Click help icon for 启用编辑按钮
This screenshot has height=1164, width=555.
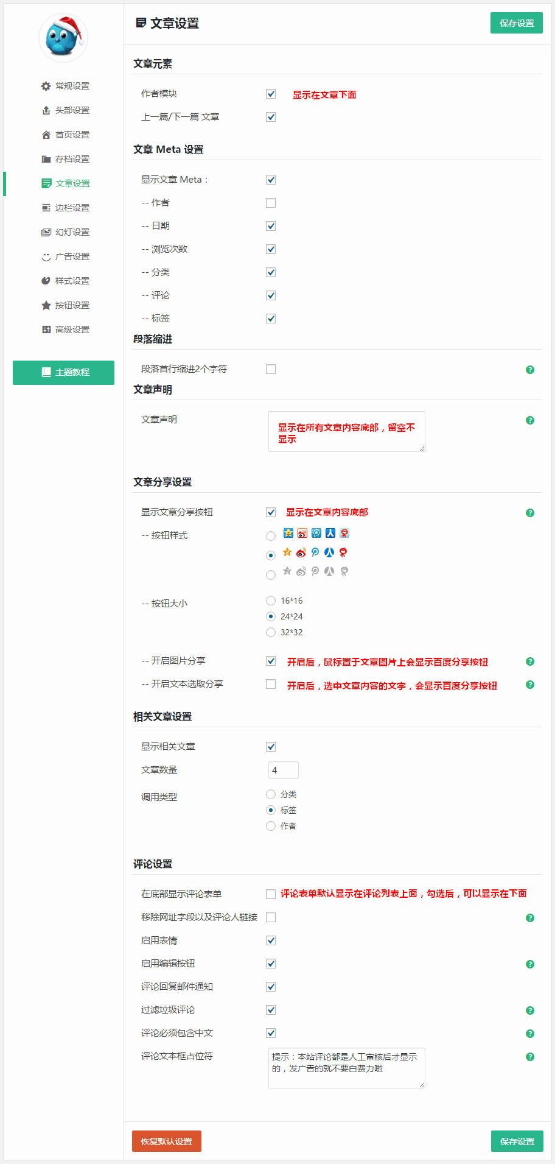(x=530, y=964)
